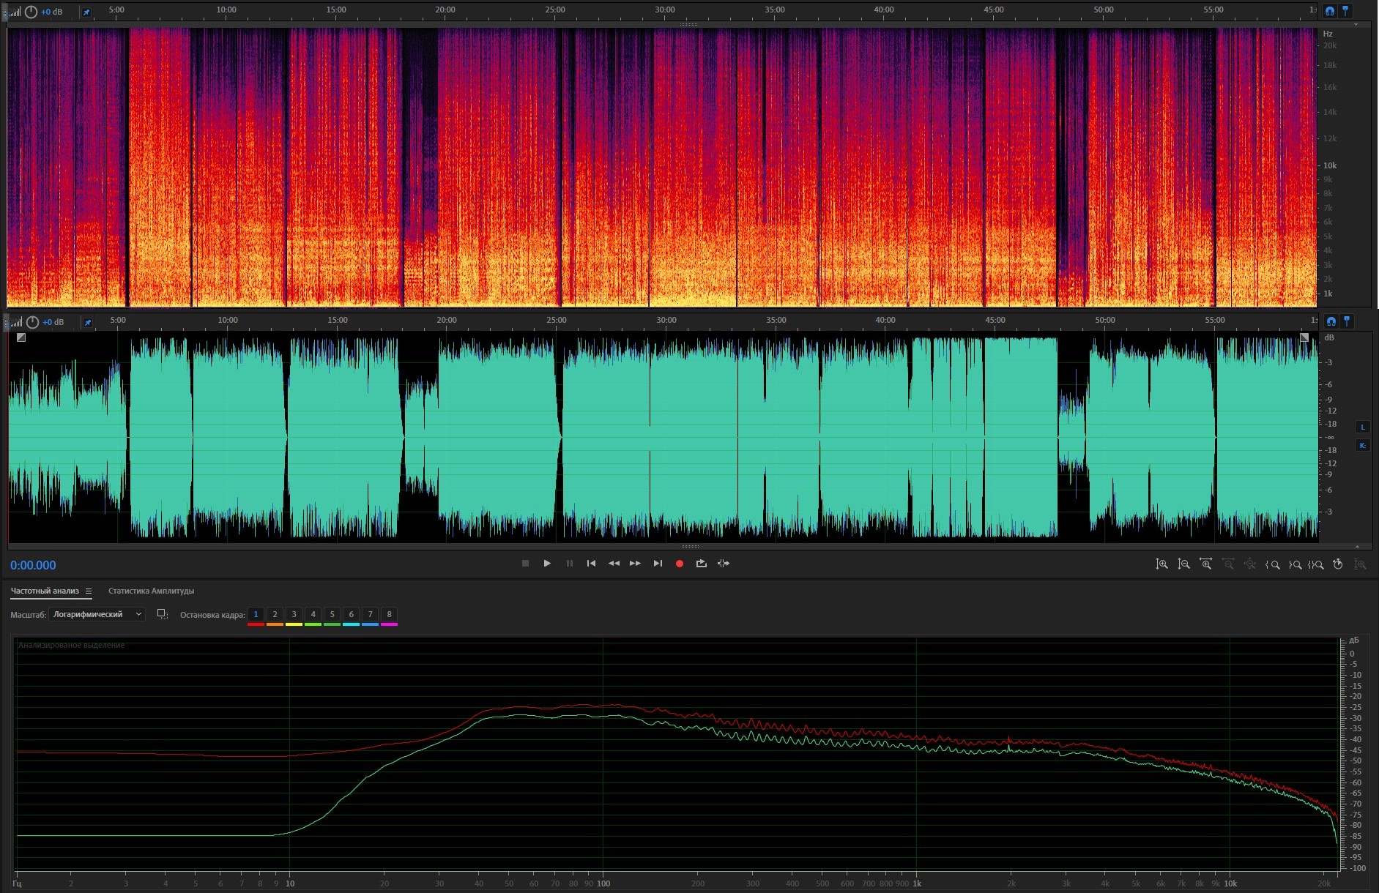Toggle the L channel enable button
The image size is (1379, 893).
coord(1362,427)
